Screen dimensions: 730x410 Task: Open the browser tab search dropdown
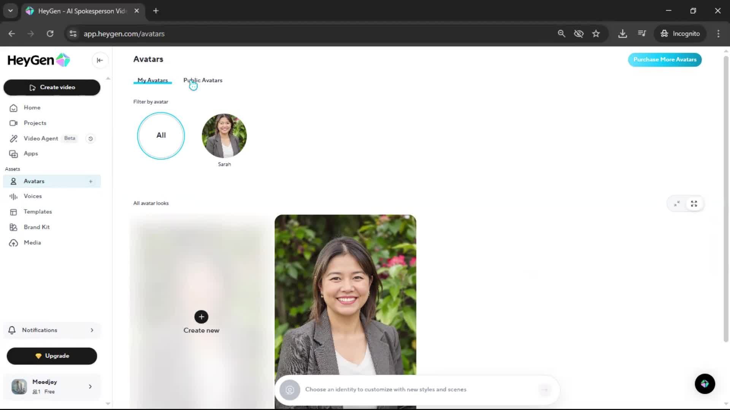click(10, 11)
